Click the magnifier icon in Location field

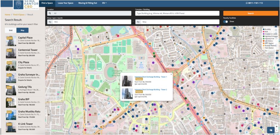point(50,13)
